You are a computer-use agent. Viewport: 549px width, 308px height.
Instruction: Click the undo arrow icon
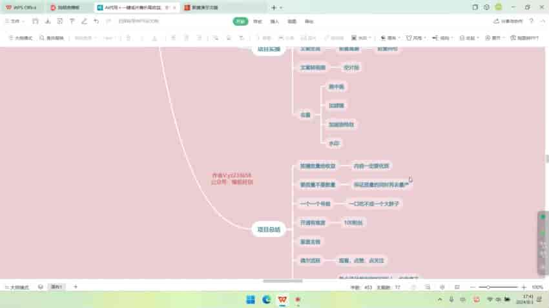point(96,21)
